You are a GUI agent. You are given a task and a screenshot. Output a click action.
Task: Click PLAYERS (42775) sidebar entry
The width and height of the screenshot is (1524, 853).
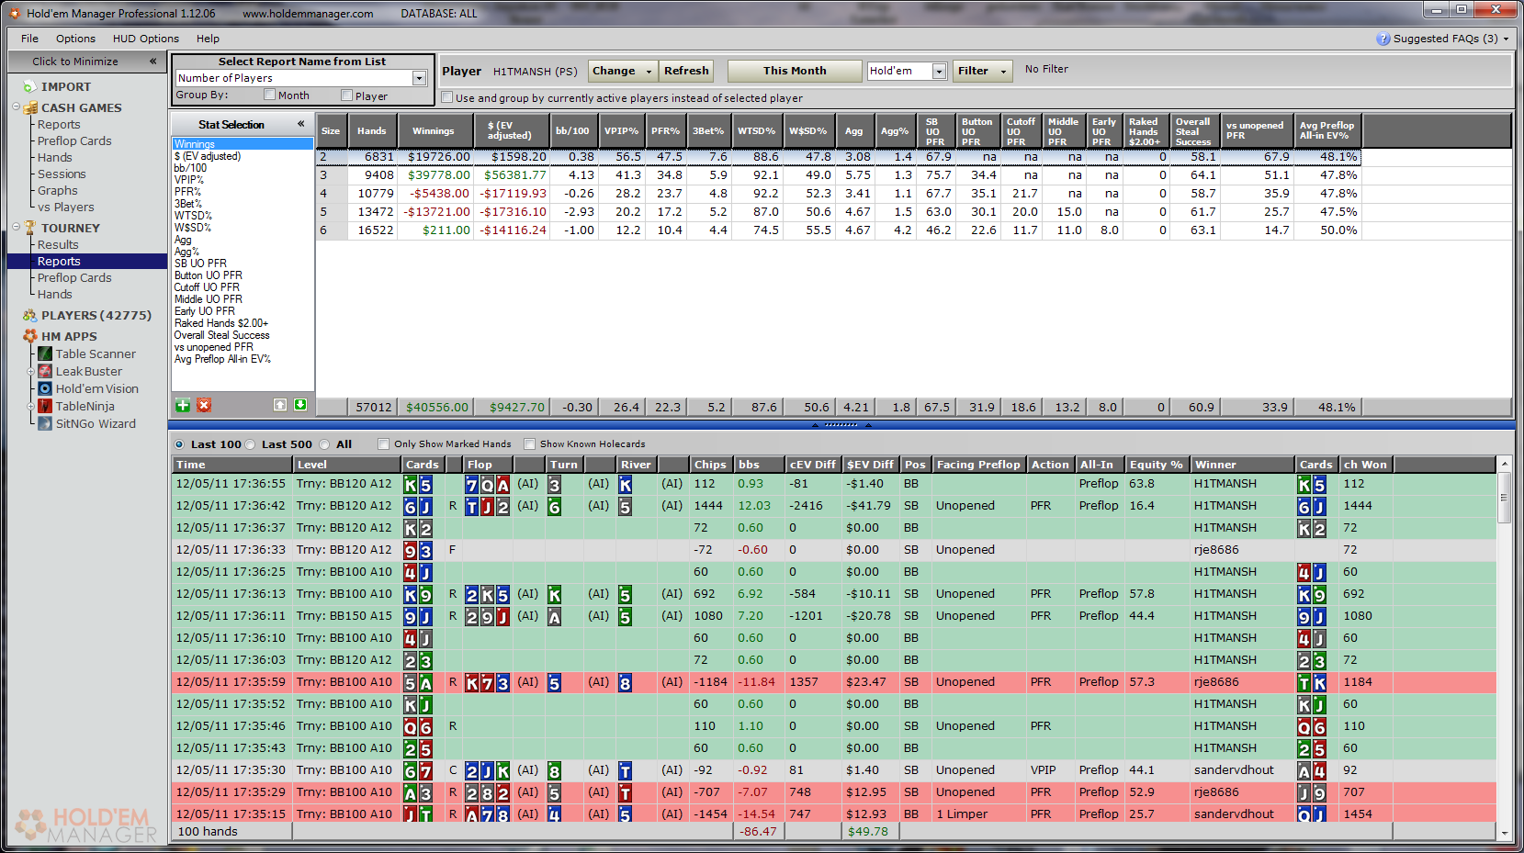point(96,315)
